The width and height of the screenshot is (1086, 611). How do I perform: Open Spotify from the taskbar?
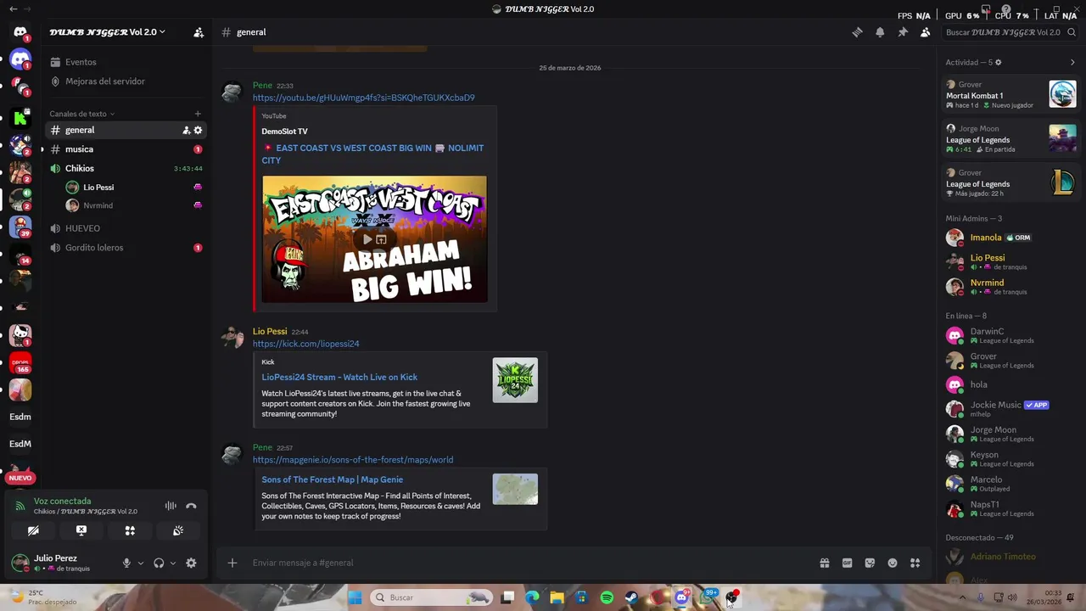607,597
